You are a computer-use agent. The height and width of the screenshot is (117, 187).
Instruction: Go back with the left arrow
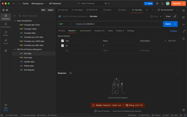click(x=14, y=4)
